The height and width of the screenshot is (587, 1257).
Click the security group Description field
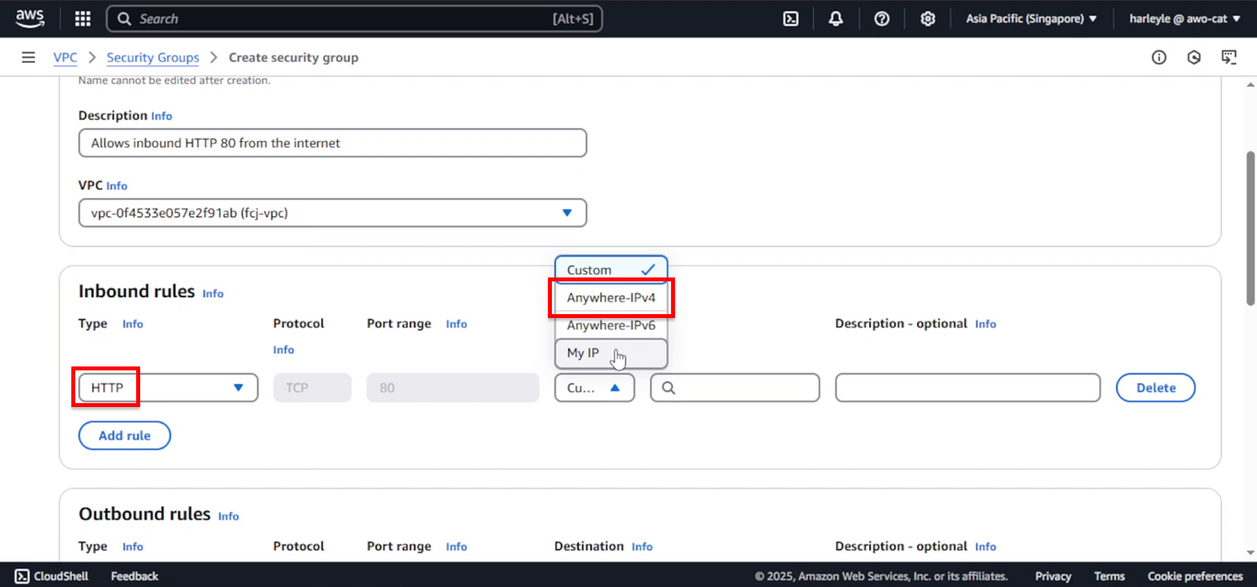coord(333,143)
